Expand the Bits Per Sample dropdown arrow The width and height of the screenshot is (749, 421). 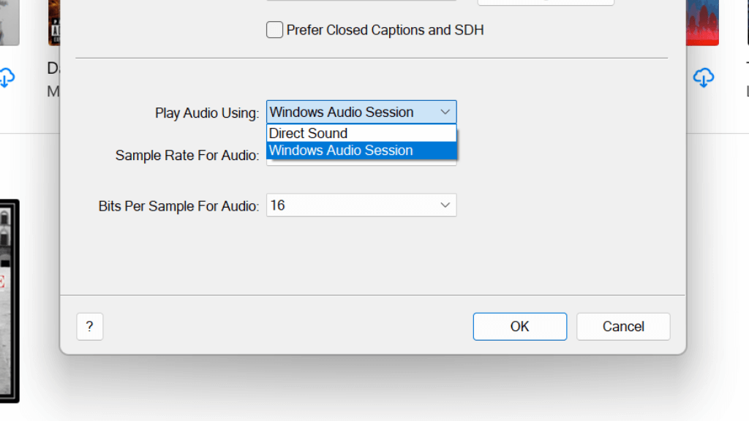coord(445,205)
